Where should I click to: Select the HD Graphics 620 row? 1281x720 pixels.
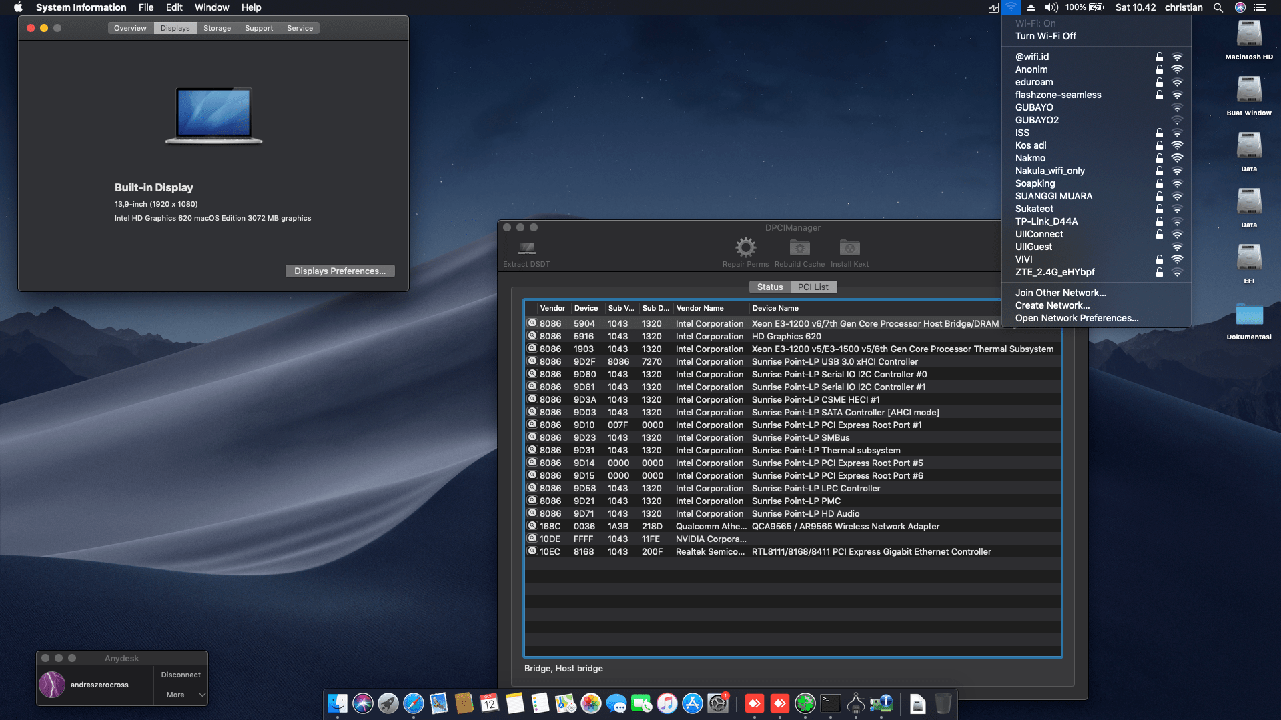tap(786, 336)
